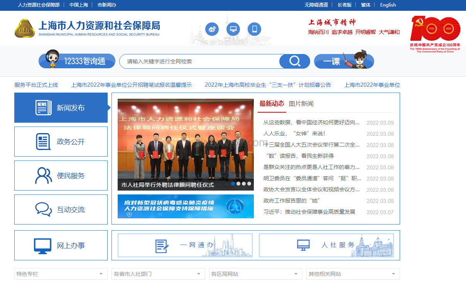Click the bureau emblem logo
Viewport: 466px width, 287px height.
(x=25, y=28)
